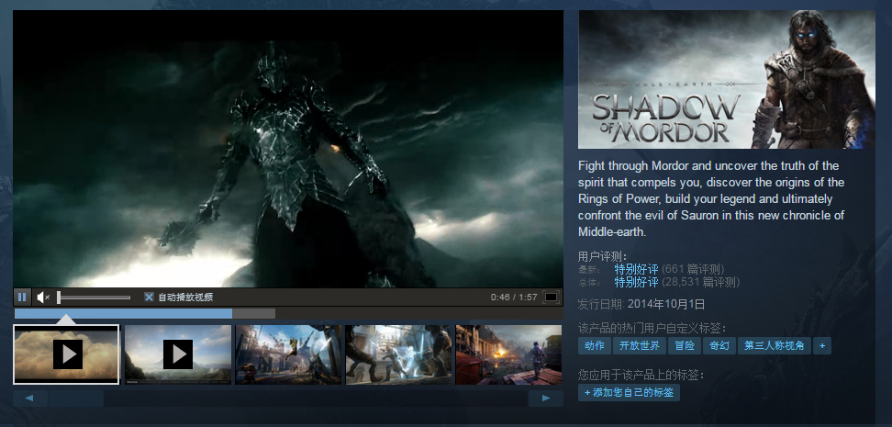The image size is (892, 427).
Task: Pause the trailer video
Action: [x=22, y=298]
